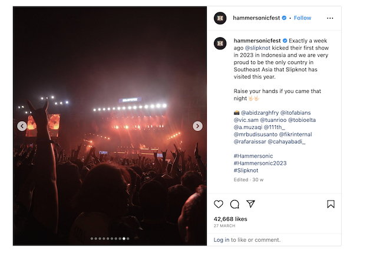This screenshot has height=253, width=383.
Task: Like the post with the heart icon
Action: pyautogui.click(x=219, y=204)
